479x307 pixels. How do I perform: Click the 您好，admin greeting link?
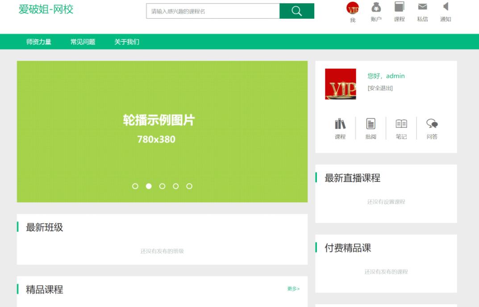386,76
